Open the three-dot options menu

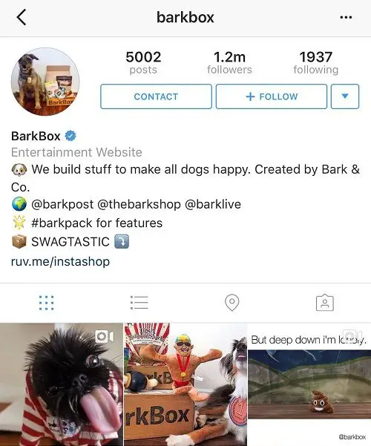(346, 17)
